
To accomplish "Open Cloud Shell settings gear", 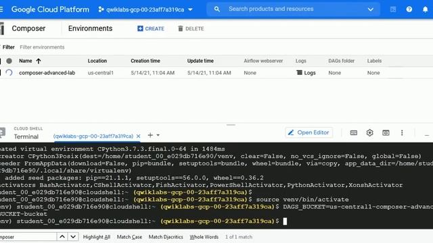I will (369, 133).
